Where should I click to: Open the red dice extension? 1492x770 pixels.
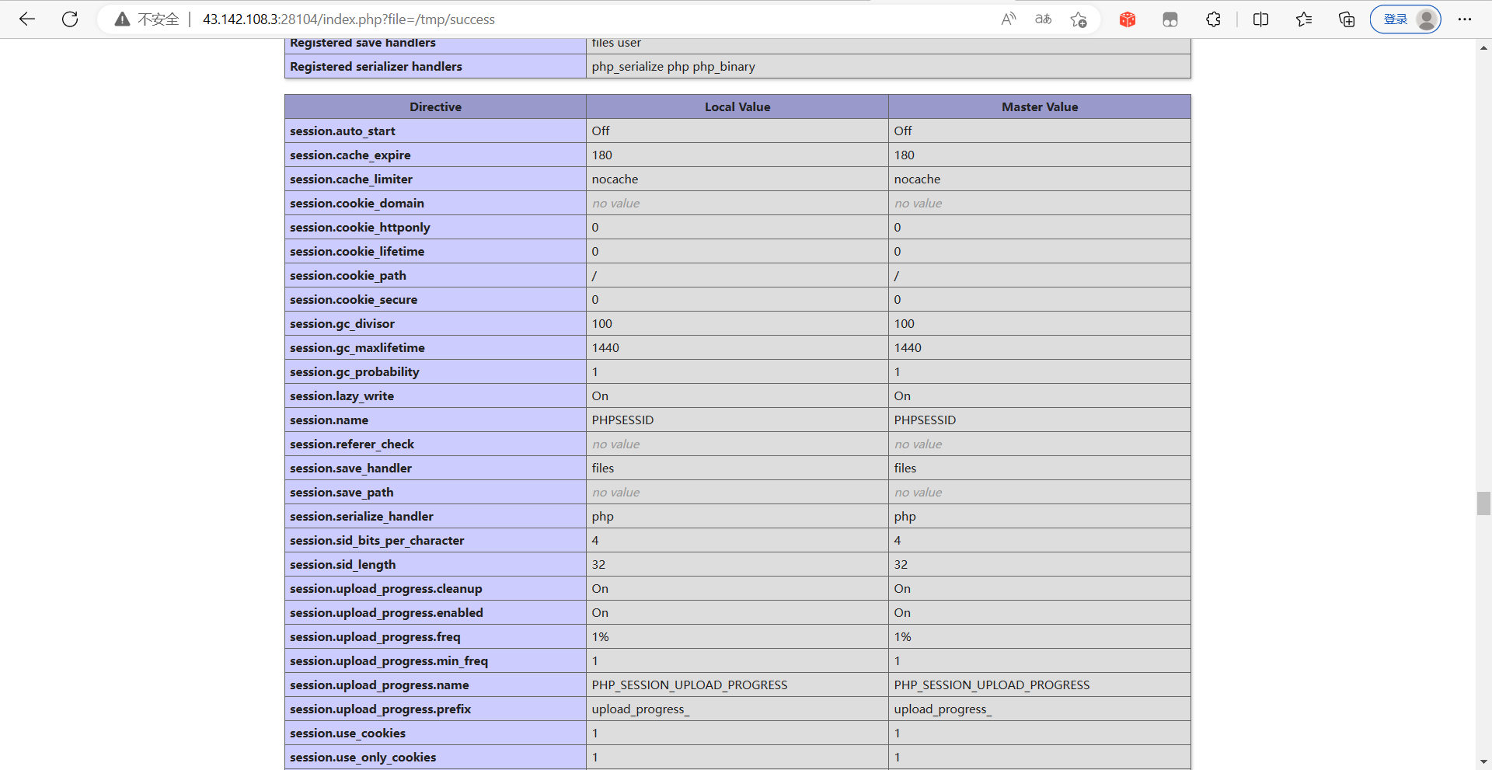pos(1128,19)
